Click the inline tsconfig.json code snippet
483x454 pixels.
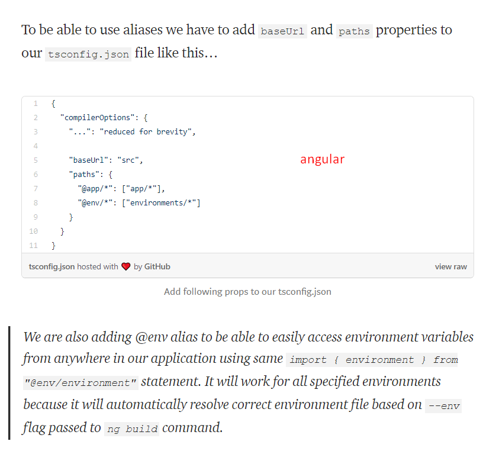[88, 54]
